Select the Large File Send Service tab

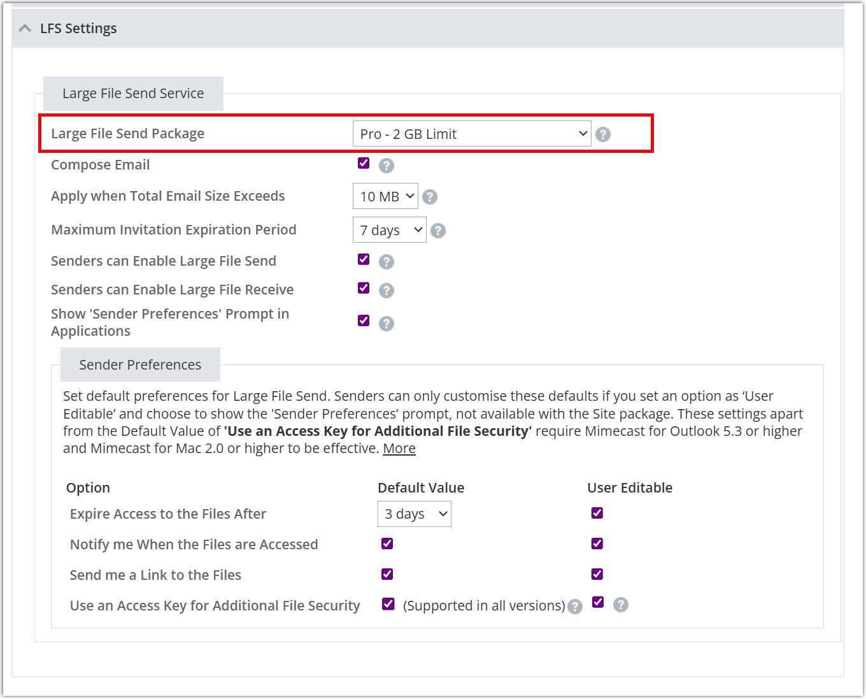pos(133,93)
